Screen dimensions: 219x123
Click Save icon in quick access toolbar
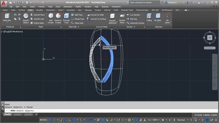coord(19,2)
